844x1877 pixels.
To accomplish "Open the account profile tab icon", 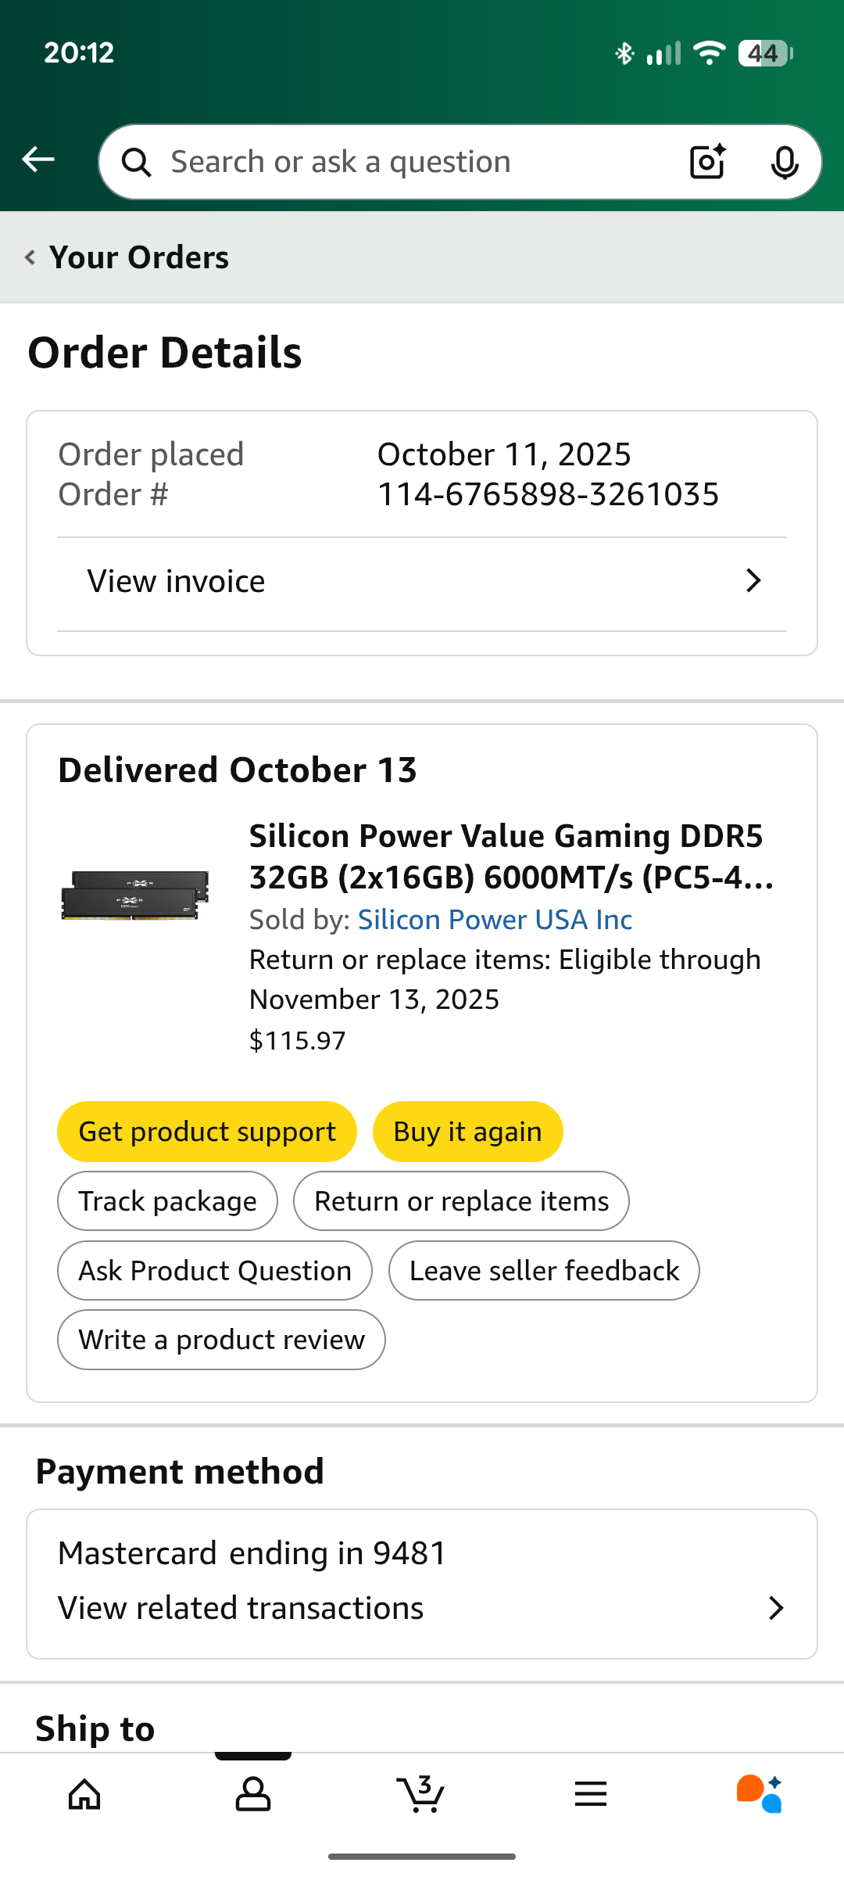I will [x=253, y=1794].
